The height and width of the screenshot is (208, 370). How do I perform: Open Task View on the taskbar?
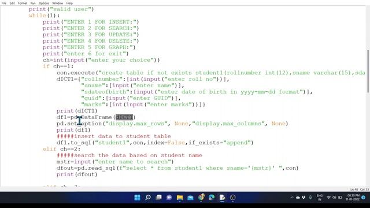pyautogui.click(x=158, y=198)
